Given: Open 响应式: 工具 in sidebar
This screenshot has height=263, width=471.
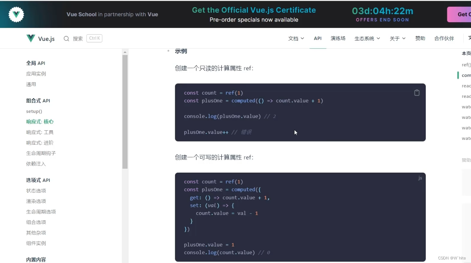Looking at the screenshot, I should click(40, 132).
